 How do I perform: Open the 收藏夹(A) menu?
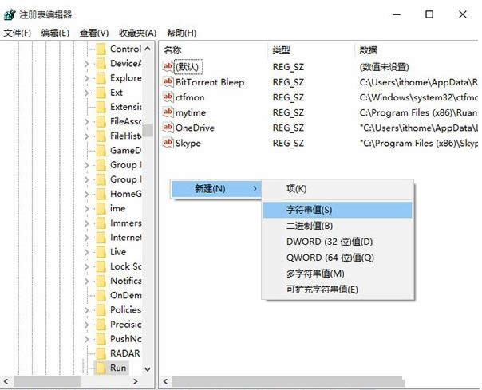point(138,33)
